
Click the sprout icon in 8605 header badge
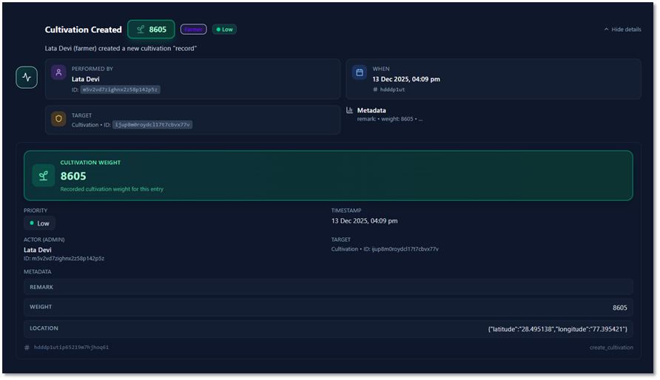(x=140, y=30)
